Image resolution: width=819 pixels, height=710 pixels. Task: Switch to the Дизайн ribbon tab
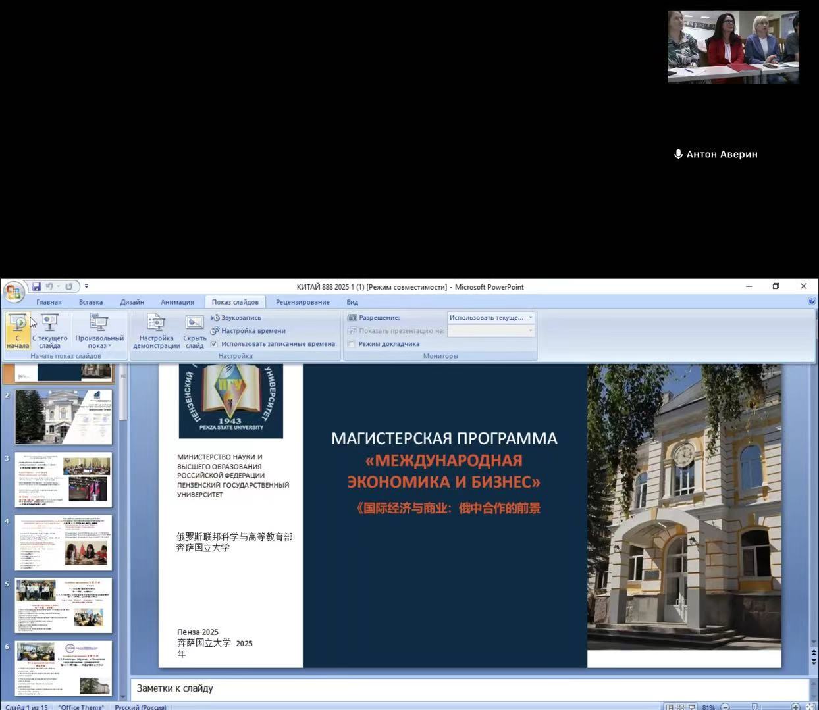pos(132,302)
